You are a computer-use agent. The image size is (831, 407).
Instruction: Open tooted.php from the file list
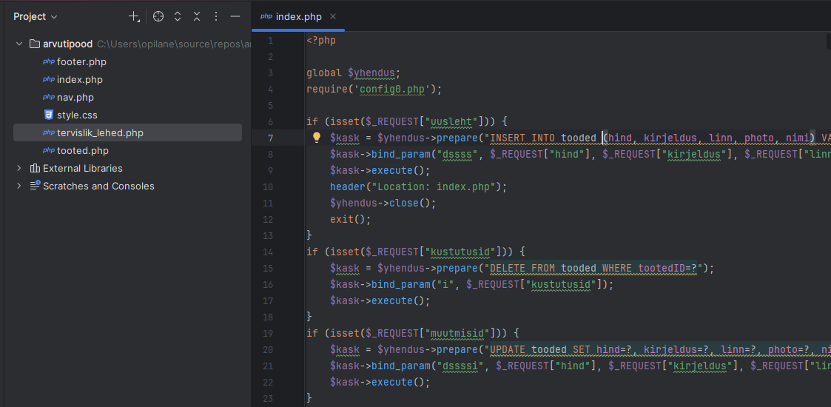tap(82, 151)
